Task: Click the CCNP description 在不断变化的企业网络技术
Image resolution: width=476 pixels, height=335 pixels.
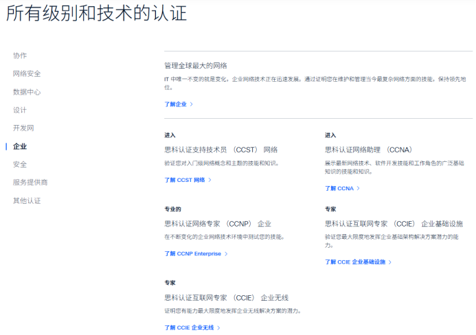Action: 225,237
